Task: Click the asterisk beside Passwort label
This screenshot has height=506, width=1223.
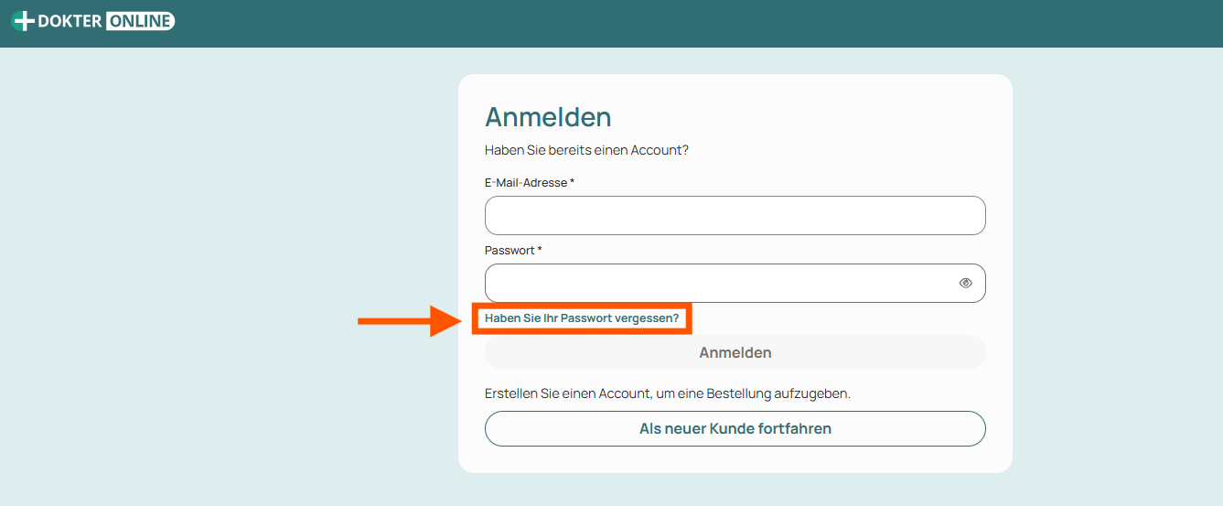Action: [540, 250]
